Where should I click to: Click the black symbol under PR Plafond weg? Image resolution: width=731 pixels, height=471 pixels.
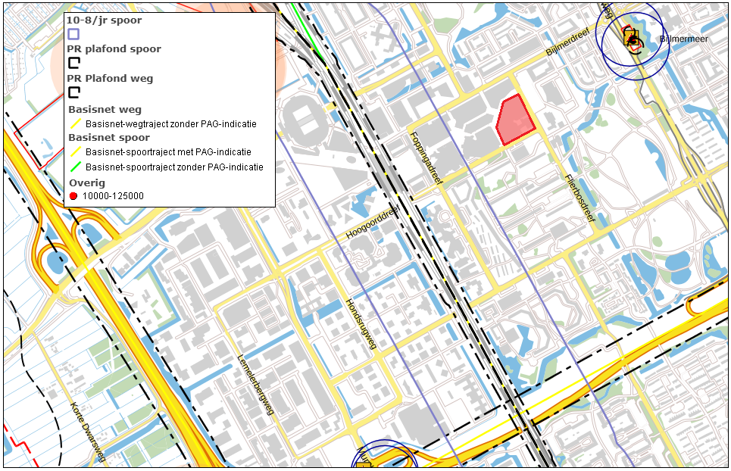point(73,92)
